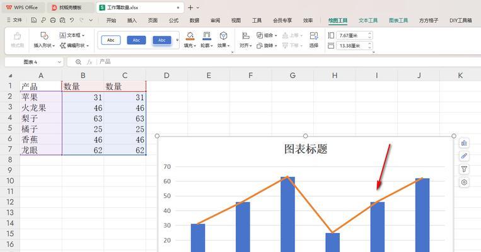Viewport: 481px width, 252px height.
Task: Expand the shape style gallery arrow
Action: tap(177, 40)
